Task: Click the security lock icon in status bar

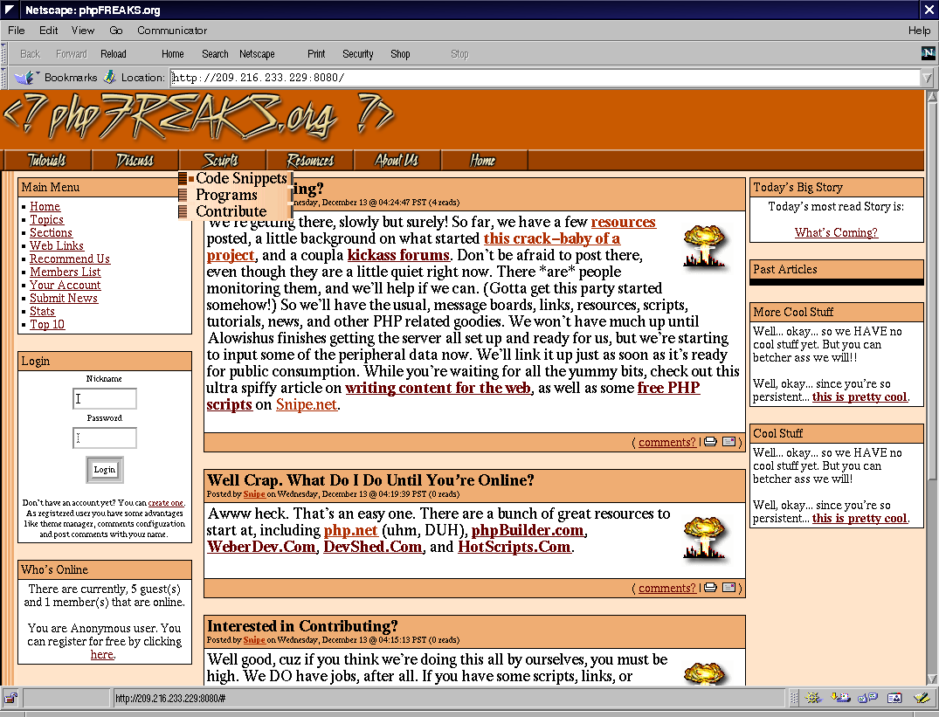Action: pos(11,698)
